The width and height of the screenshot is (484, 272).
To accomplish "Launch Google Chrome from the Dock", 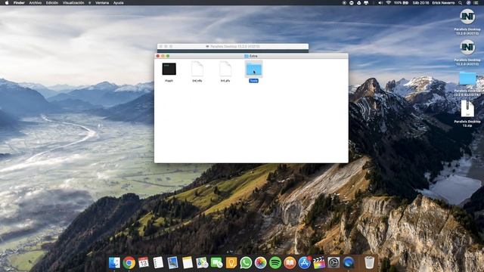I will coord(129,263).
